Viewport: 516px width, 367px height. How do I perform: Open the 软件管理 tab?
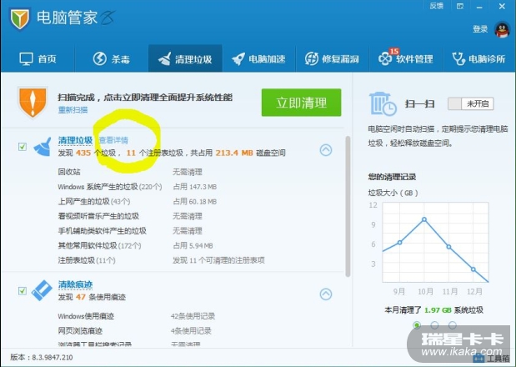pyautogui.click(x=405, y=58)
